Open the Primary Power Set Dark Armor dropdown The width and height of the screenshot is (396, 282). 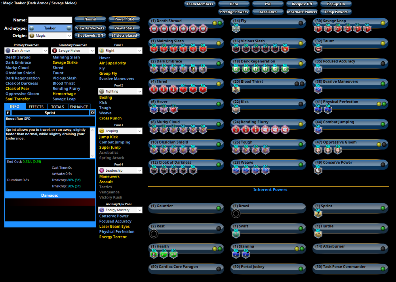27,51
